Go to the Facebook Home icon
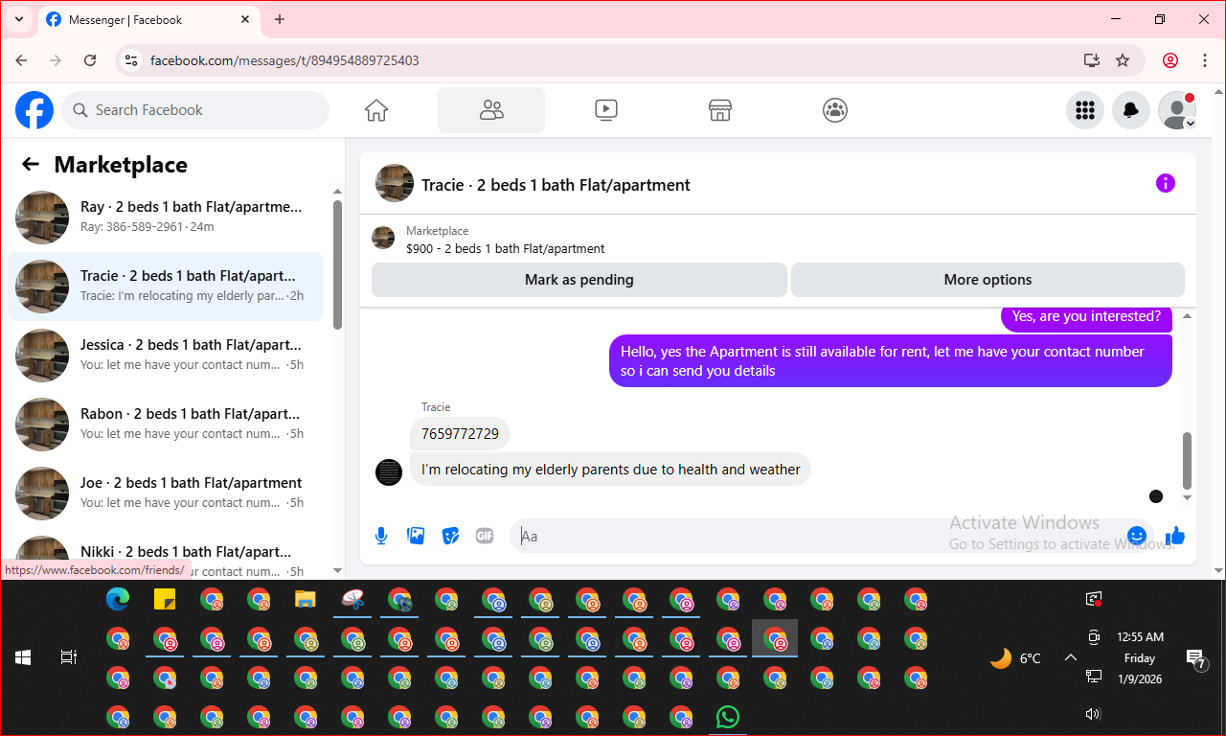 point(376,110)
